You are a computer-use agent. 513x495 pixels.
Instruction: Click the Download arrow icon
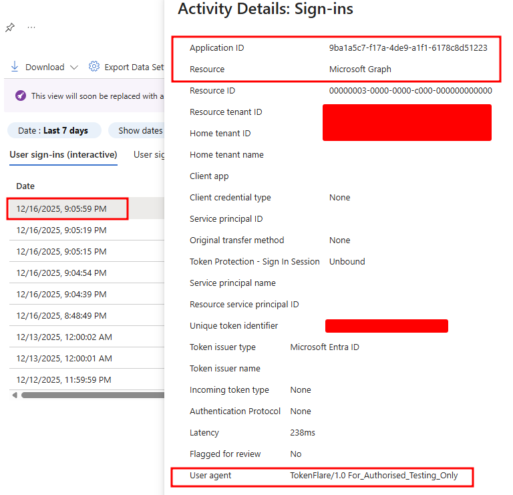[x=15, y=67]
